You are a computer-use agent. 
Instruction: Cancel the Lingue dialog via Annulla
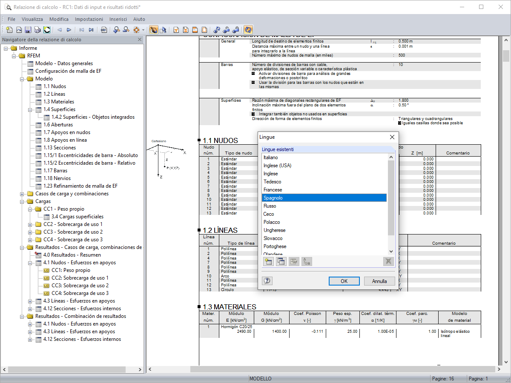pos(379,281)
